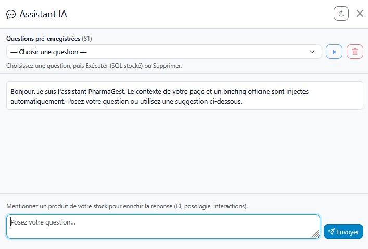This screenshot has width=368, height=249.
Task: Click the empty conversation area below the greeting
Action: (185, 152)
